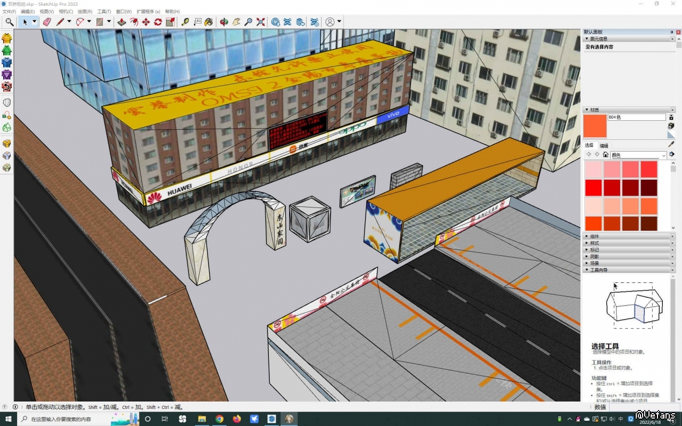Viewport: 682px width, 426px height.
Task: Expand the 组件 panel section
Action: [595, 236]
